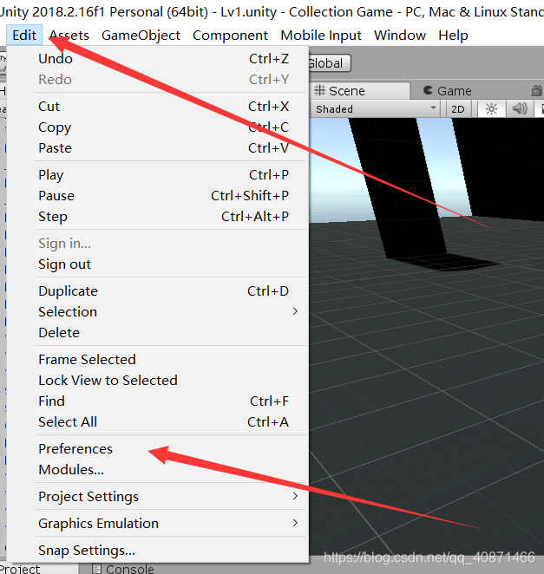
Task: Switch to the Console tab
Action: 123,569
